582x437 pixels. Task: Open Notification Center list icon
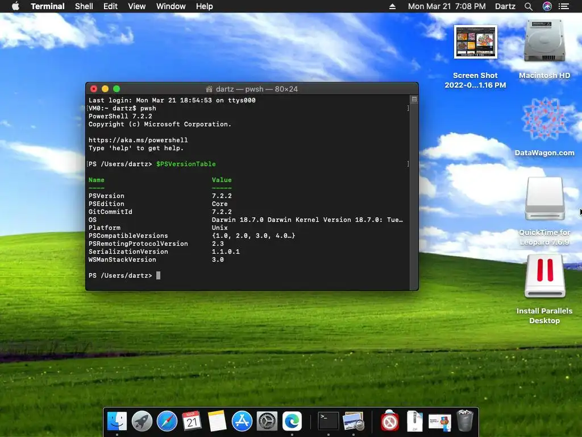564,6
